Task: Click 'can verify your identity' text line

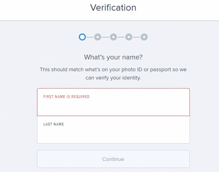Action: click(113, 78)
